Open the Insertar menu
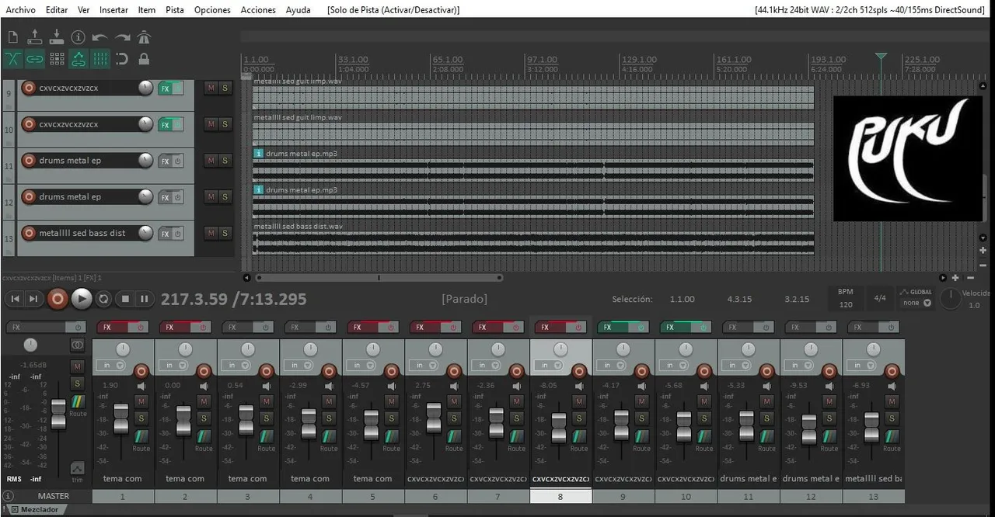Image resolution: width=995 pixels, height=517 pixels. coord(113,10)
